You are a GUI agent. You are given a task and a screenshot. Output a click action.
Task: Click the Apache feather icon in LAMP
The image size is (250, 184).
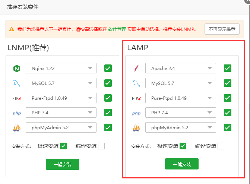click(136, 68)
